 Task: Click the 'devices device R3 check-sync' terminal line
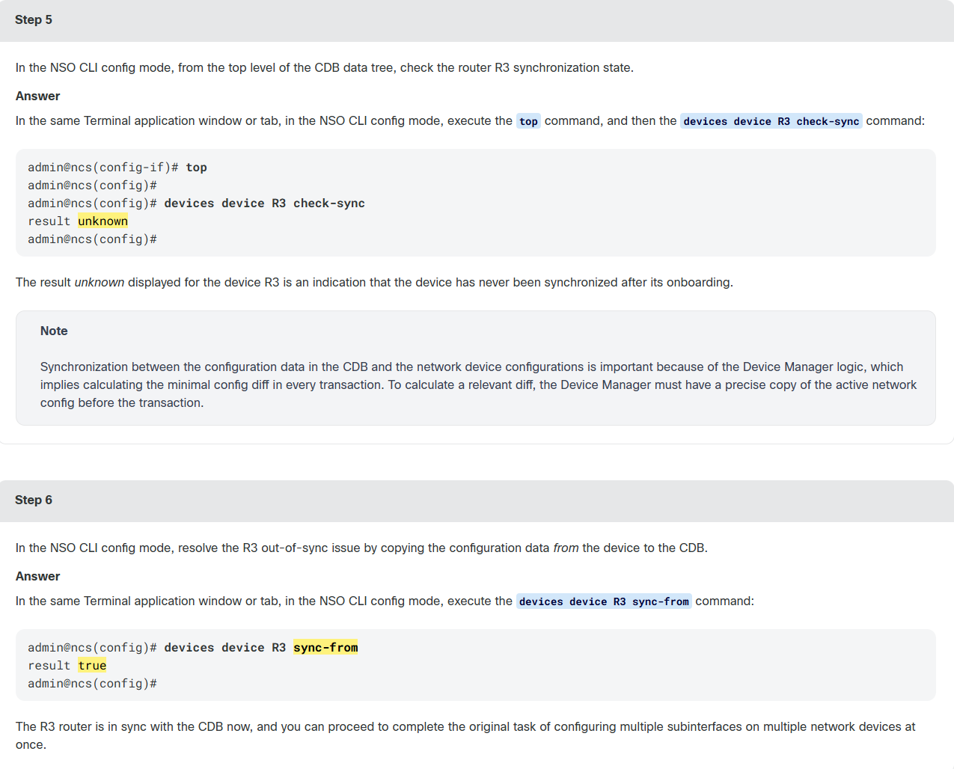196,203
